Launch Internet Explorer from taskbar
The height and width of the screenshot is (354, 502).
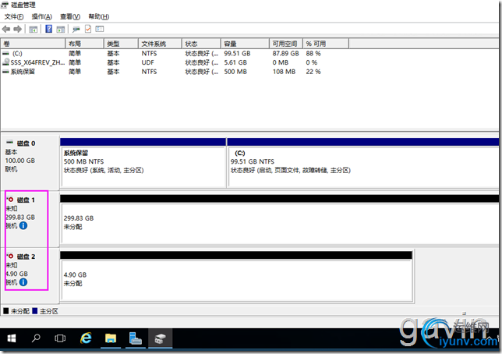point(86,338)
